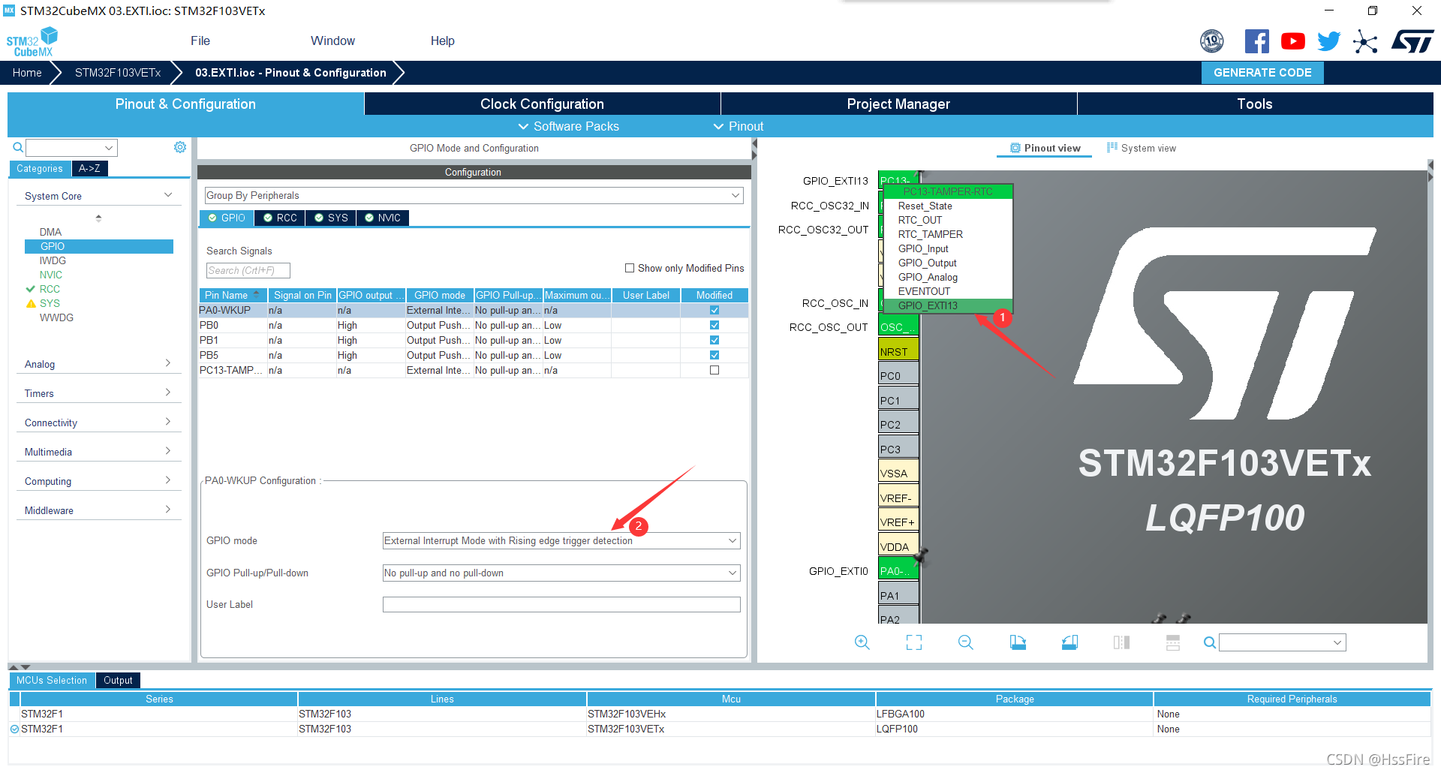The image size is (1441, 773).
Task: Open the GPIO Pull-up/Pull-down dropdown
Action: [561, 573]
